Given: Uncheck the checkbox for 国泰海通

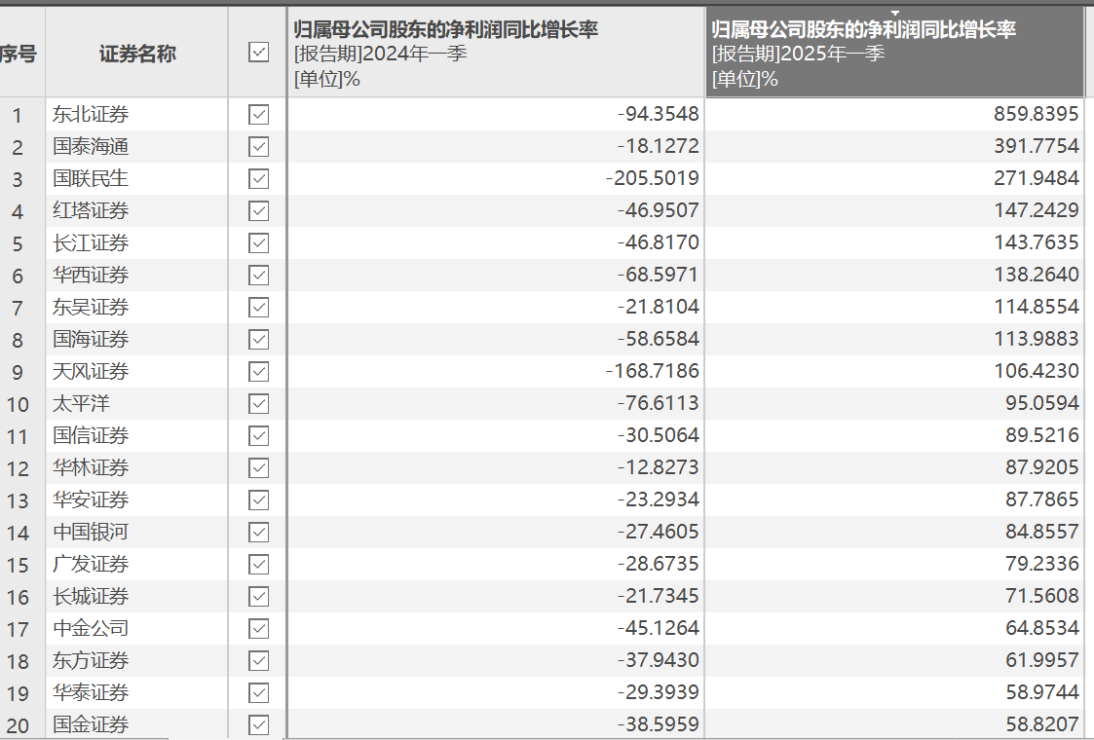Looking at the screenshot, I should (x=257, y=146).
